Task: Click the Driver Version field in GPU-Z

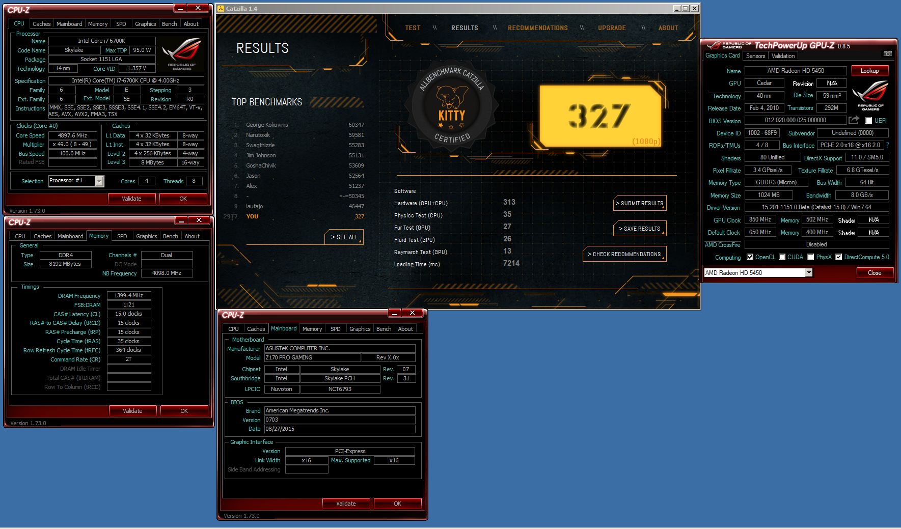Action: pyautogui.click(x=816, y=207)
